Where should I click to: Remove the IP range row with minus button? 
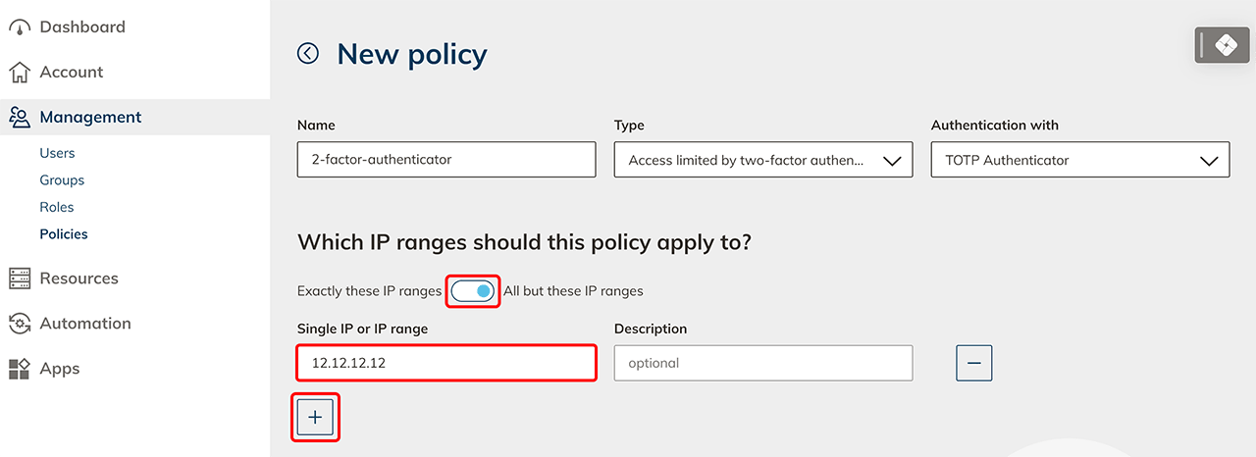974,363
